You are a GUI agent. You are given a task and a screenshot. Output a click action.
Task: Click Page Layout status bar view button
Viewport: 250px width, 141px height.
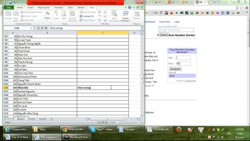[x=103, y=123]
